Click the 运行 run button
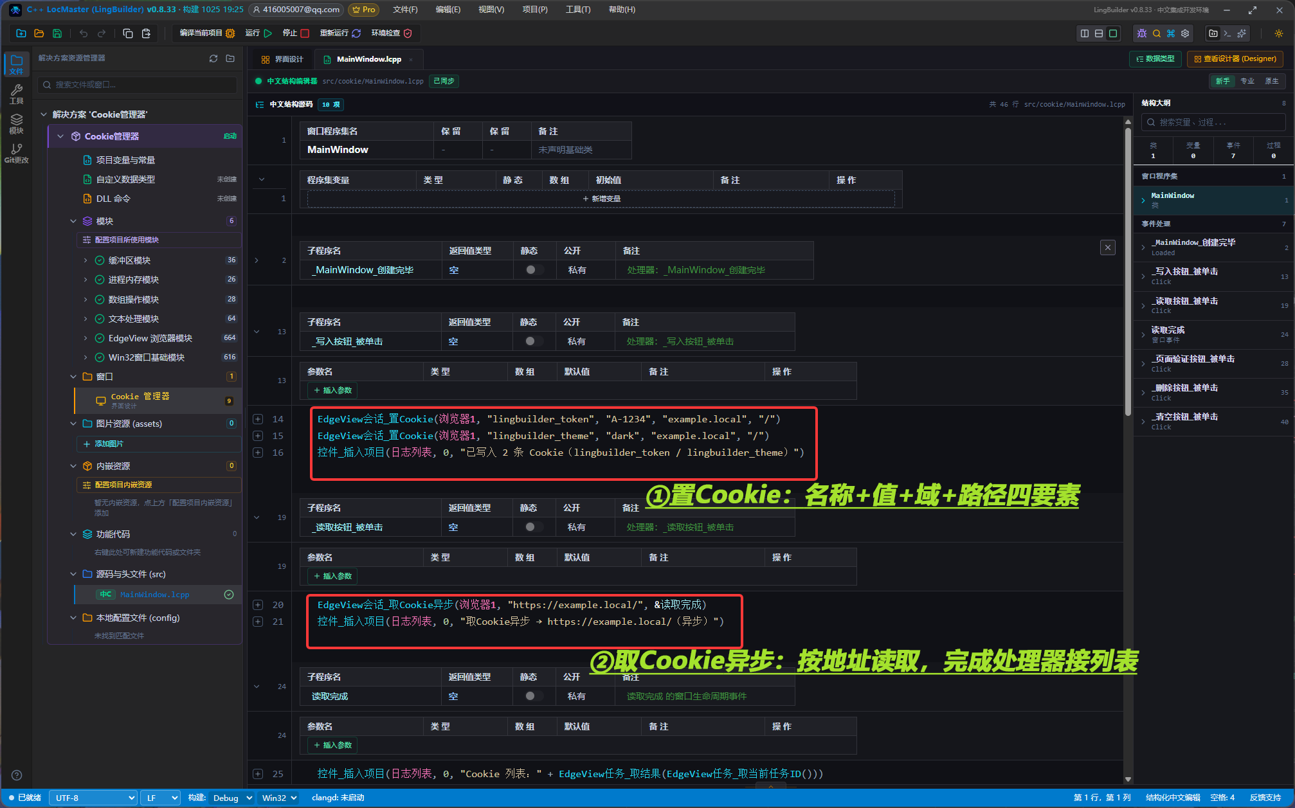This screenshot has width=1295, height=808. tap(258, 33)
